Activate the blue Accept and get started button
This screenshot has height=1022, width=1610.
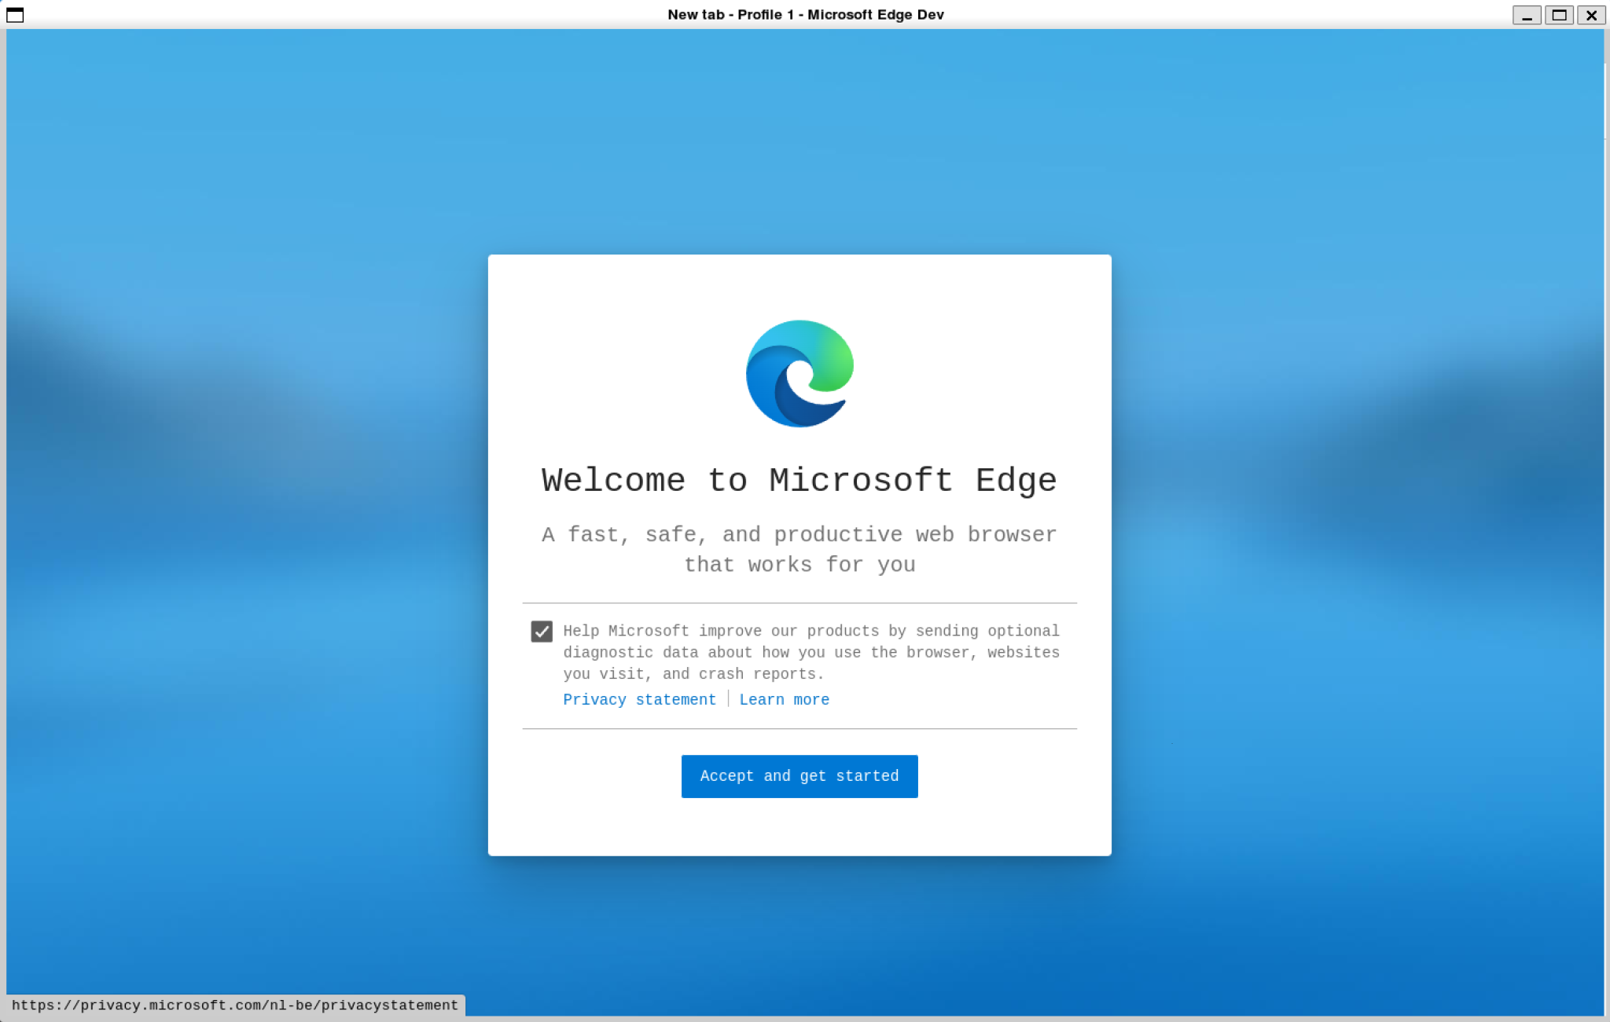tap(799, 776)
